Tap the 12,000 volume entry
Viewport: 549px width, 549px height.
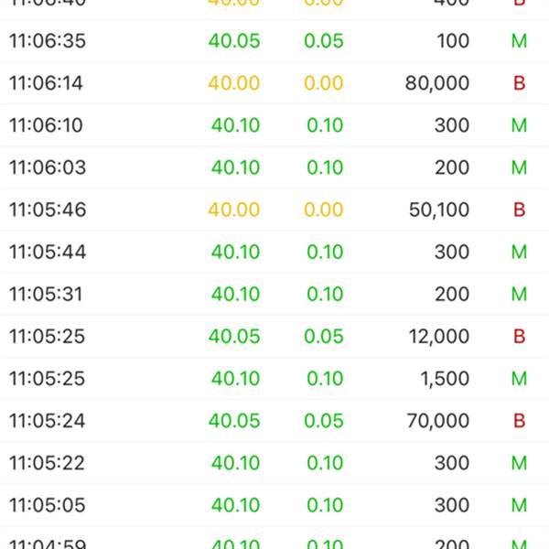(438, 337)
